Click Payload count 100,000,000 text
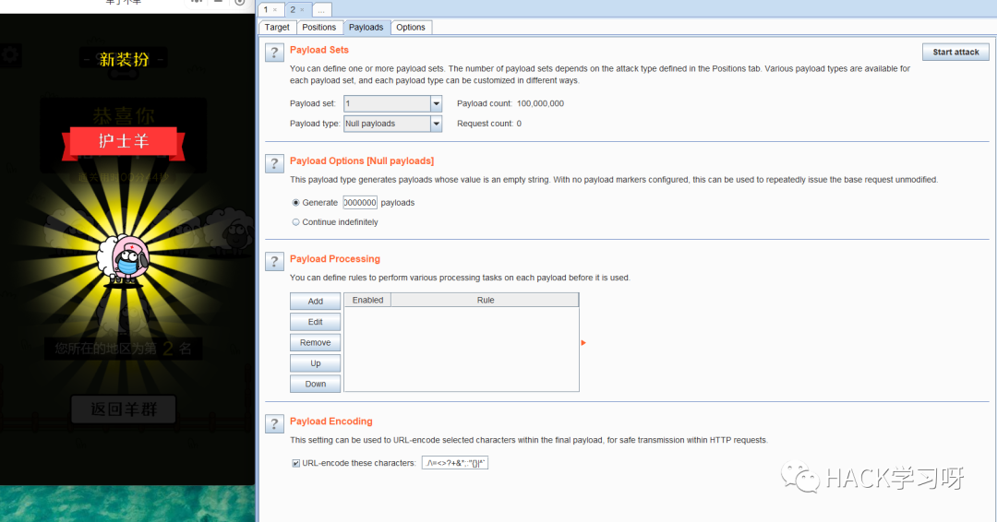 point(510,103)
